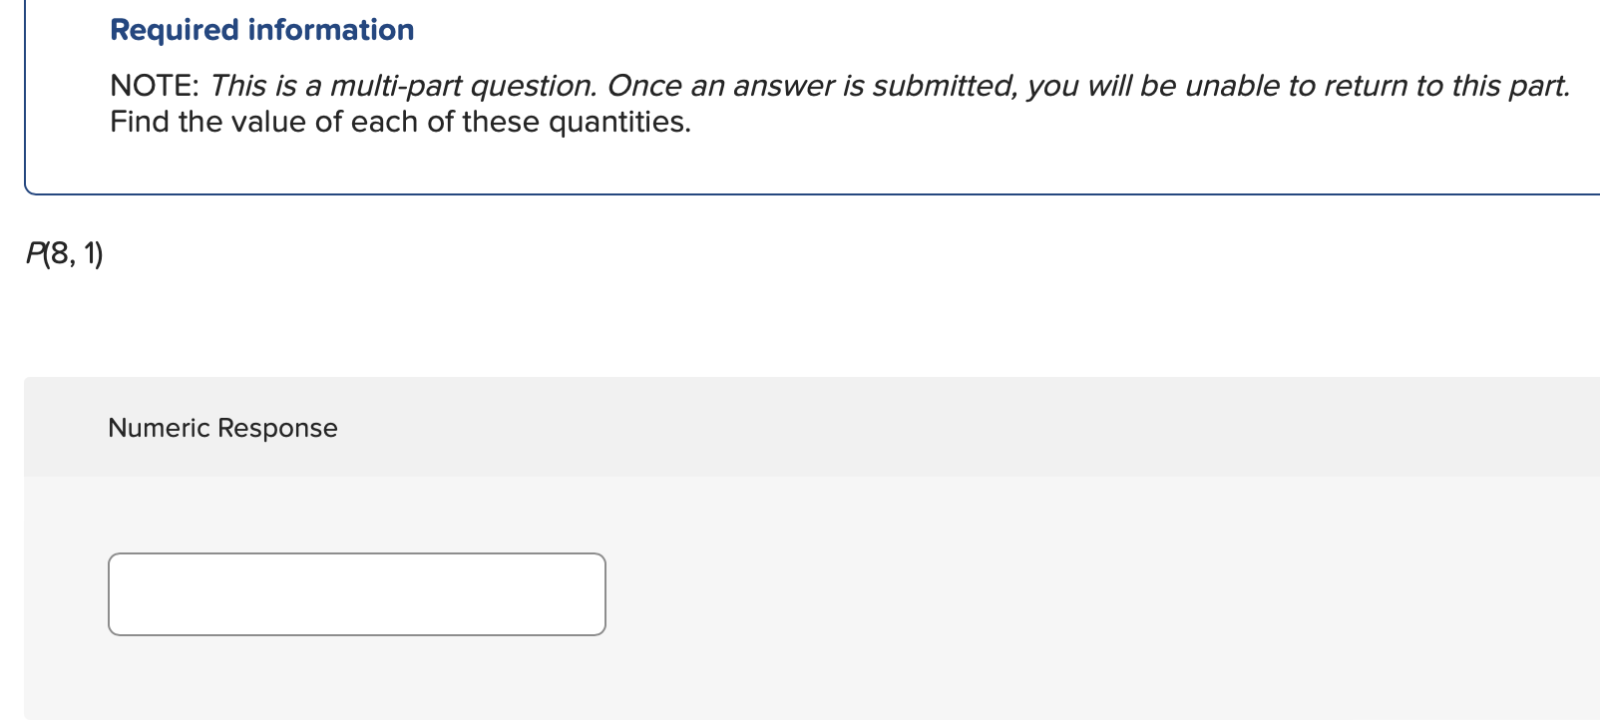
Task: Click the gray Numeric Response header bar
Action: click(x=798, y=427)
